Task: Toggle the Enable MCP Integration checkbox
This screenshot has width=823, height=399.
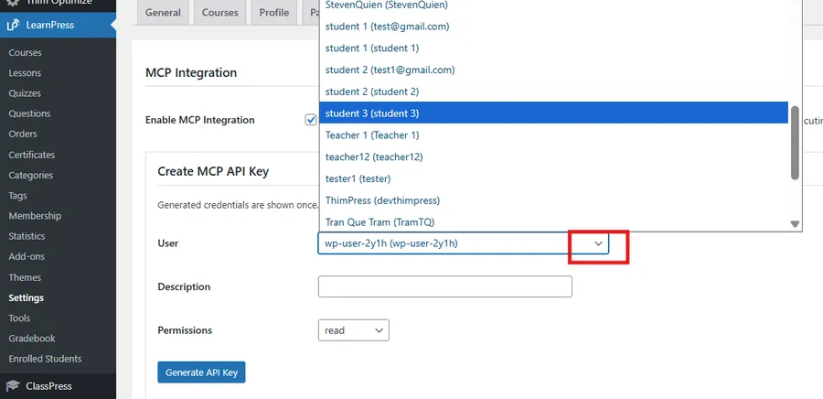Action: point(311,120)
